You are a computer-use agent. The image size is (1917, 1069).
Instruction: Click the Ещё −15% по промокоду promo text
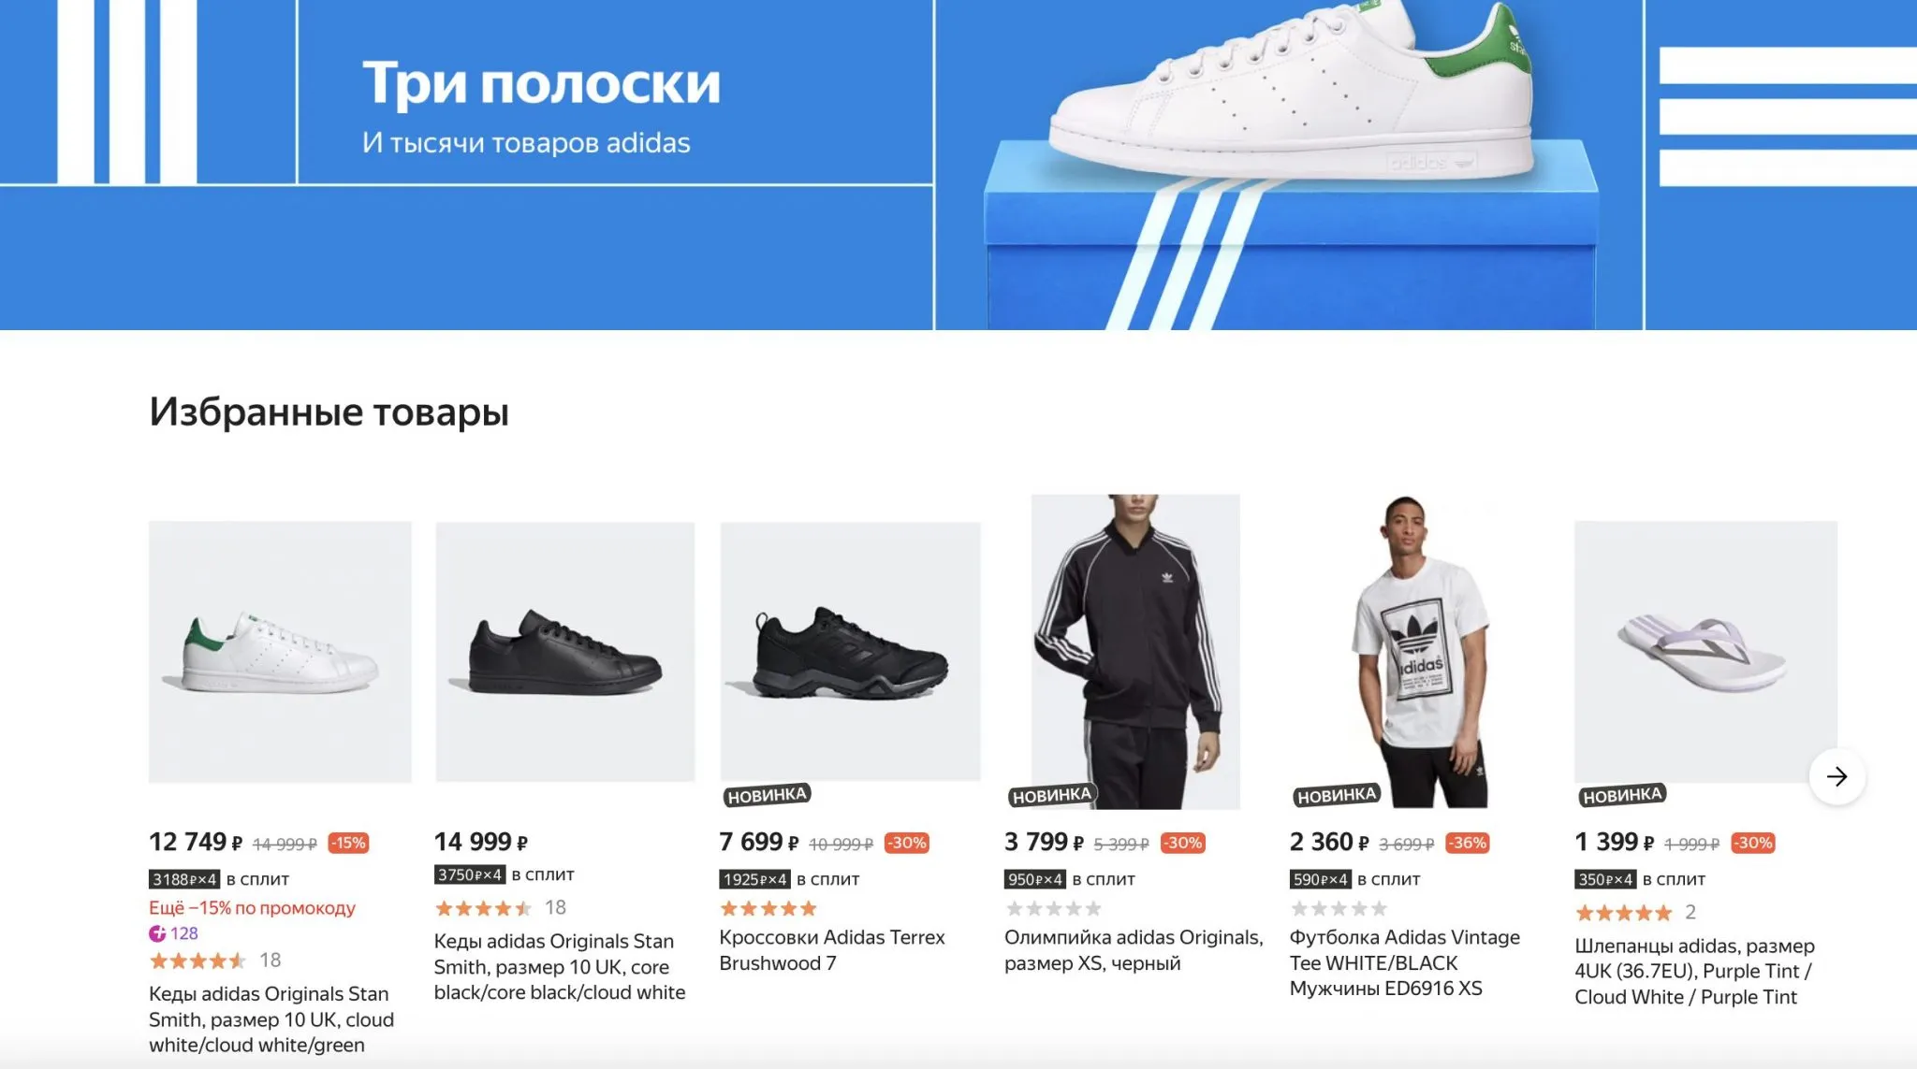point(253,908)
